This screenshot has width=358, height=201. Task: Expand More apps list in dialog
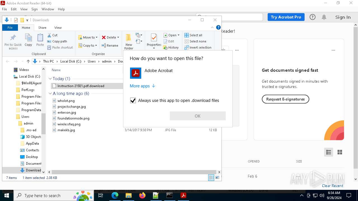(142, 86)
